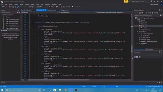Close the Toolbox panel
Image resolution: width=163 pixels, height=92 pixels.
click(x=19, y=10)
